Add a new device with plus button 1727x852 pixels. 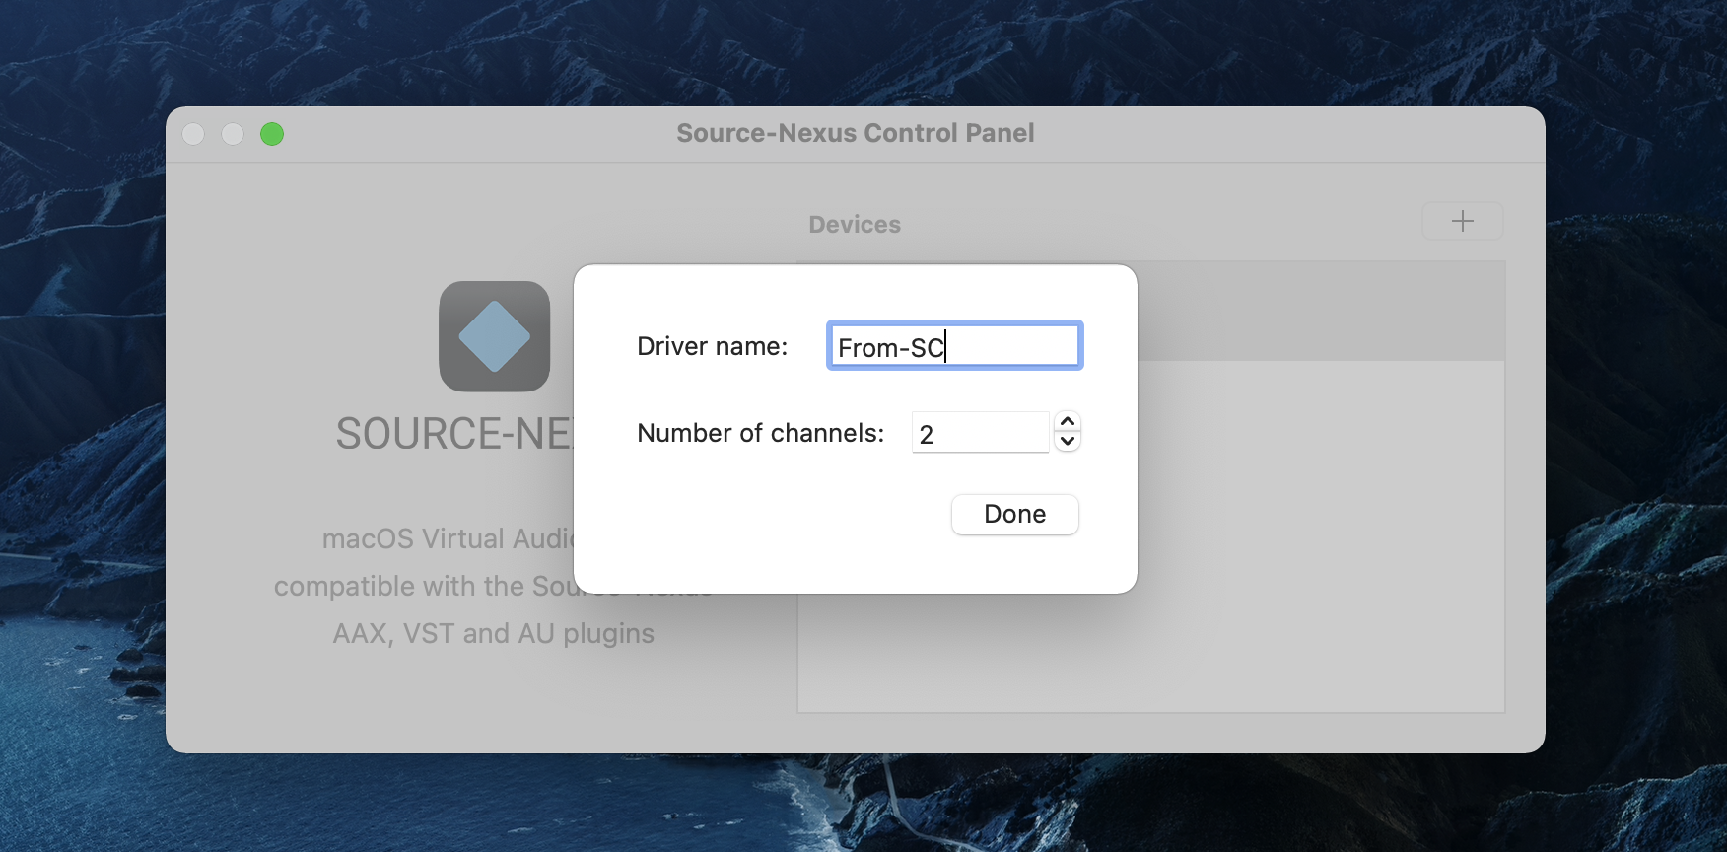[x=1462, y=221]
